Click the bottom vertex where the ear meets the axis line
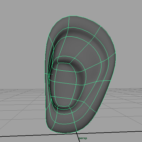This screenshot has width=142, height=142. coord(77,132)
